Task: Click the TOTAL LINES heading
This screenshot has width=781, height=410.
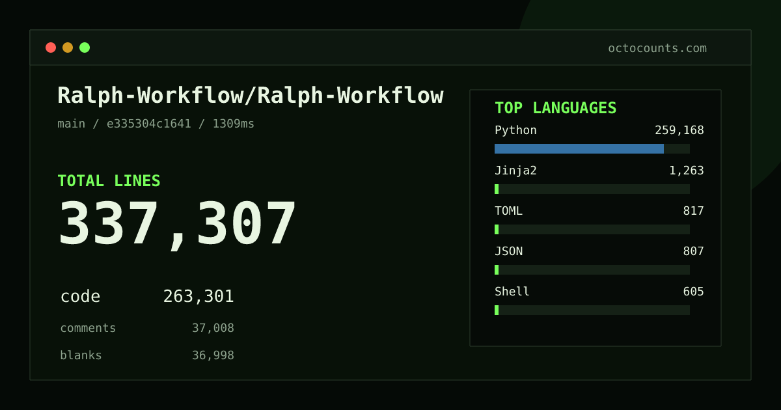Action: (x=109, y=181)
